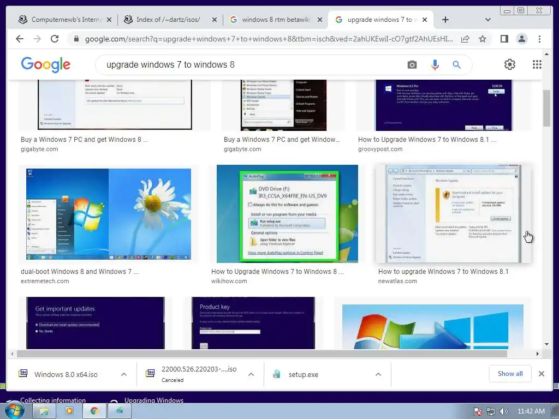Expand options for Windows 8.0 x64.iso download

pos(124,374)
